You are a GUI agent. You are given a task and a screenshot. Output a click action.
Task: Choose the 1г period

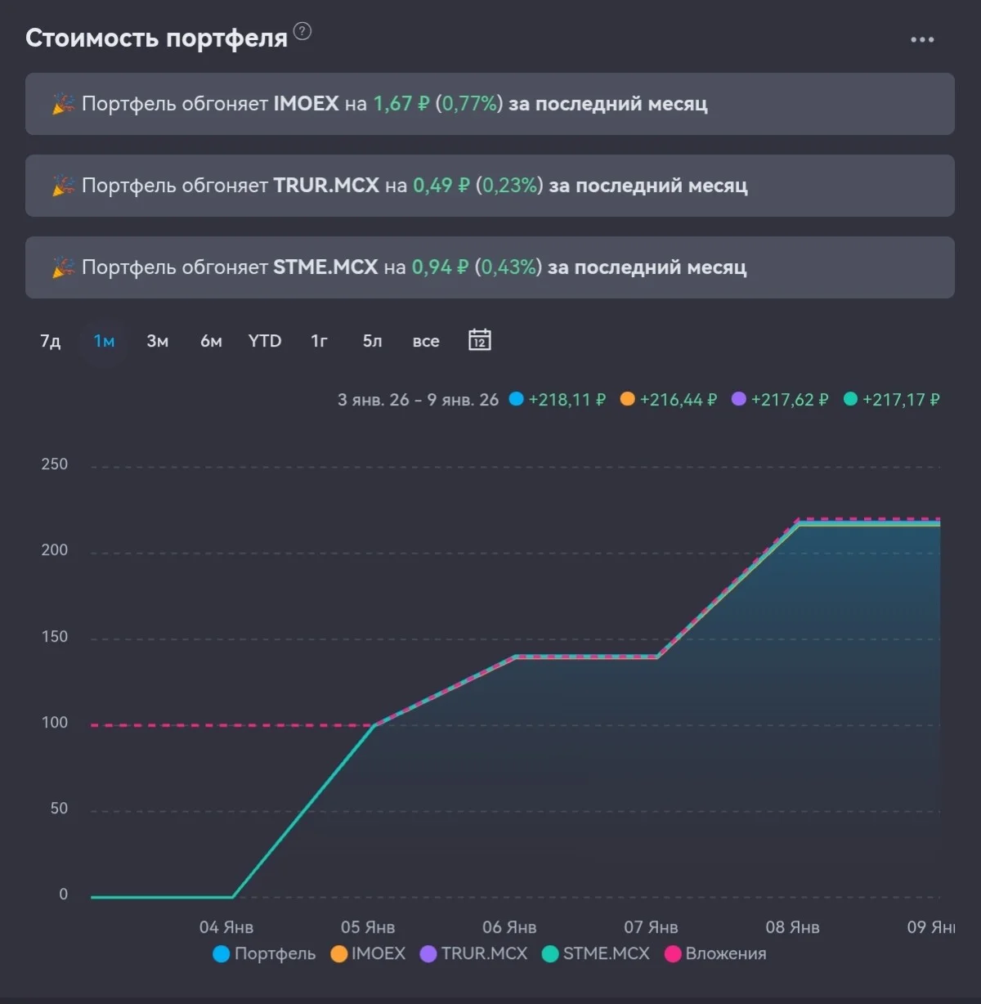319,341
